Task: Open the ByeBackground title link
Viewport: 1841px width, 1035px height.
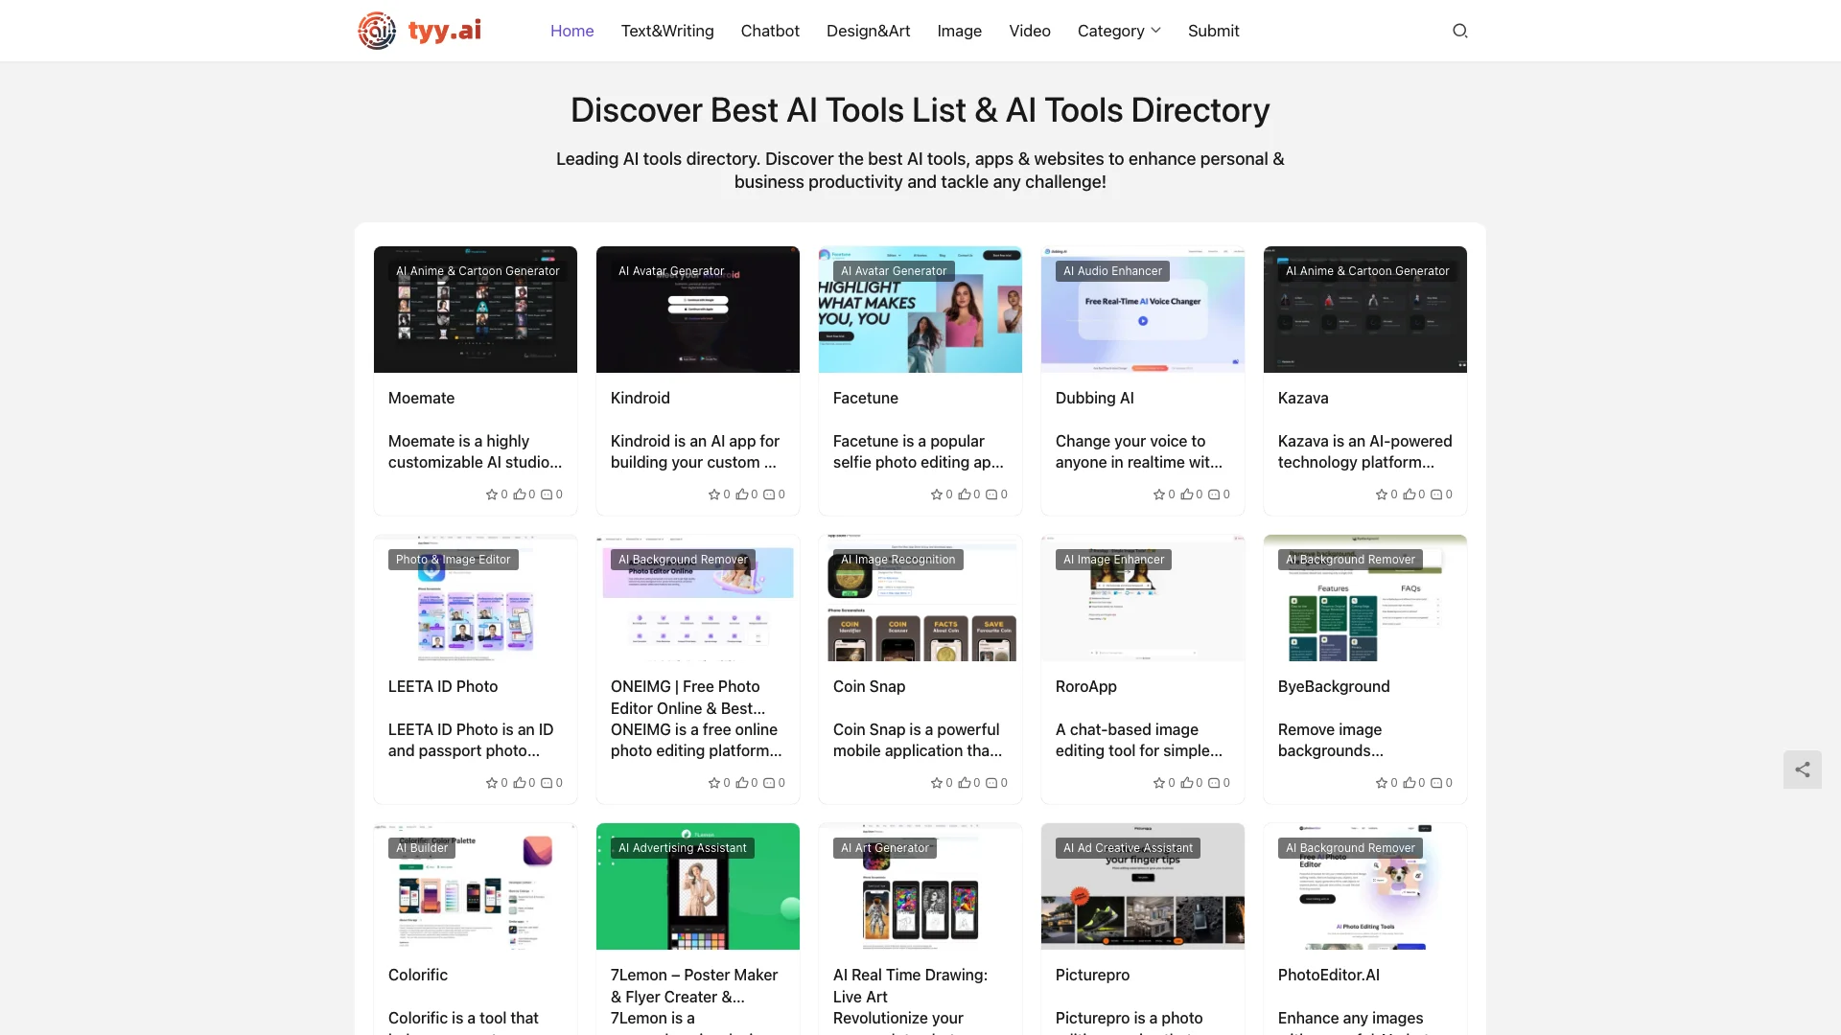Action: click(1334, 686)
